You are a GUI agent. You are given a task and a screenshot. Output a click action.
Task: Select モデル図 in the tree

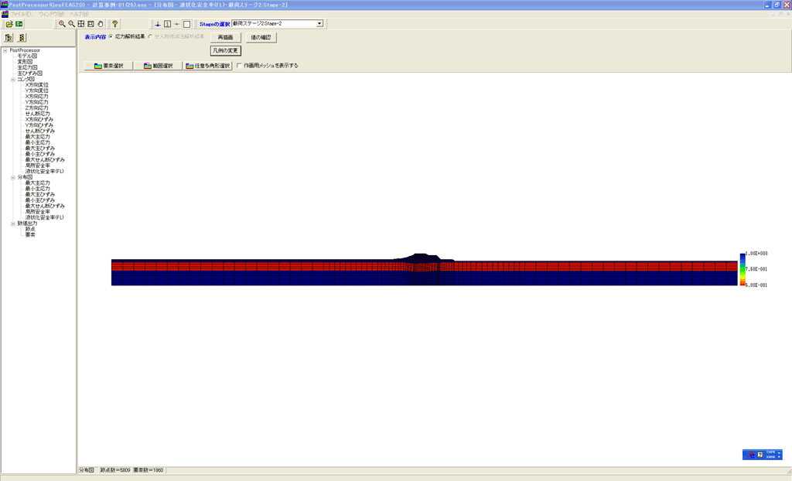click(x=27, y=56)
